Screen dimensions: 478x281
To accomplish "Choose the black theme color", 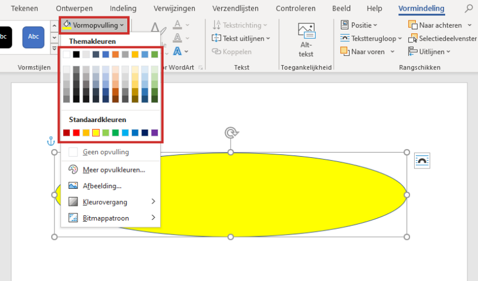I will pyautogui.click(x=76, y=54).
